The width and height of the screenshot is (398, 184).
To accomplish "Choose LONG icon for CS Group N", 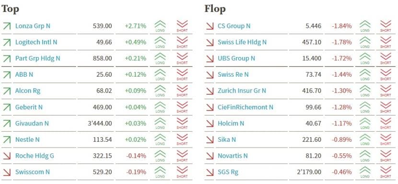I will click(365, 26).
